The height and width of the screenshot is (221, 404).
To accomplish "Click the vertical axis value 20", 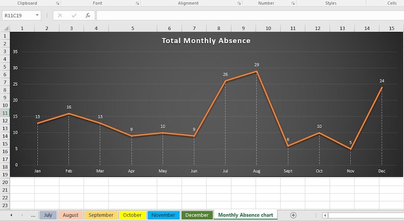I will [x=15, y=100].
